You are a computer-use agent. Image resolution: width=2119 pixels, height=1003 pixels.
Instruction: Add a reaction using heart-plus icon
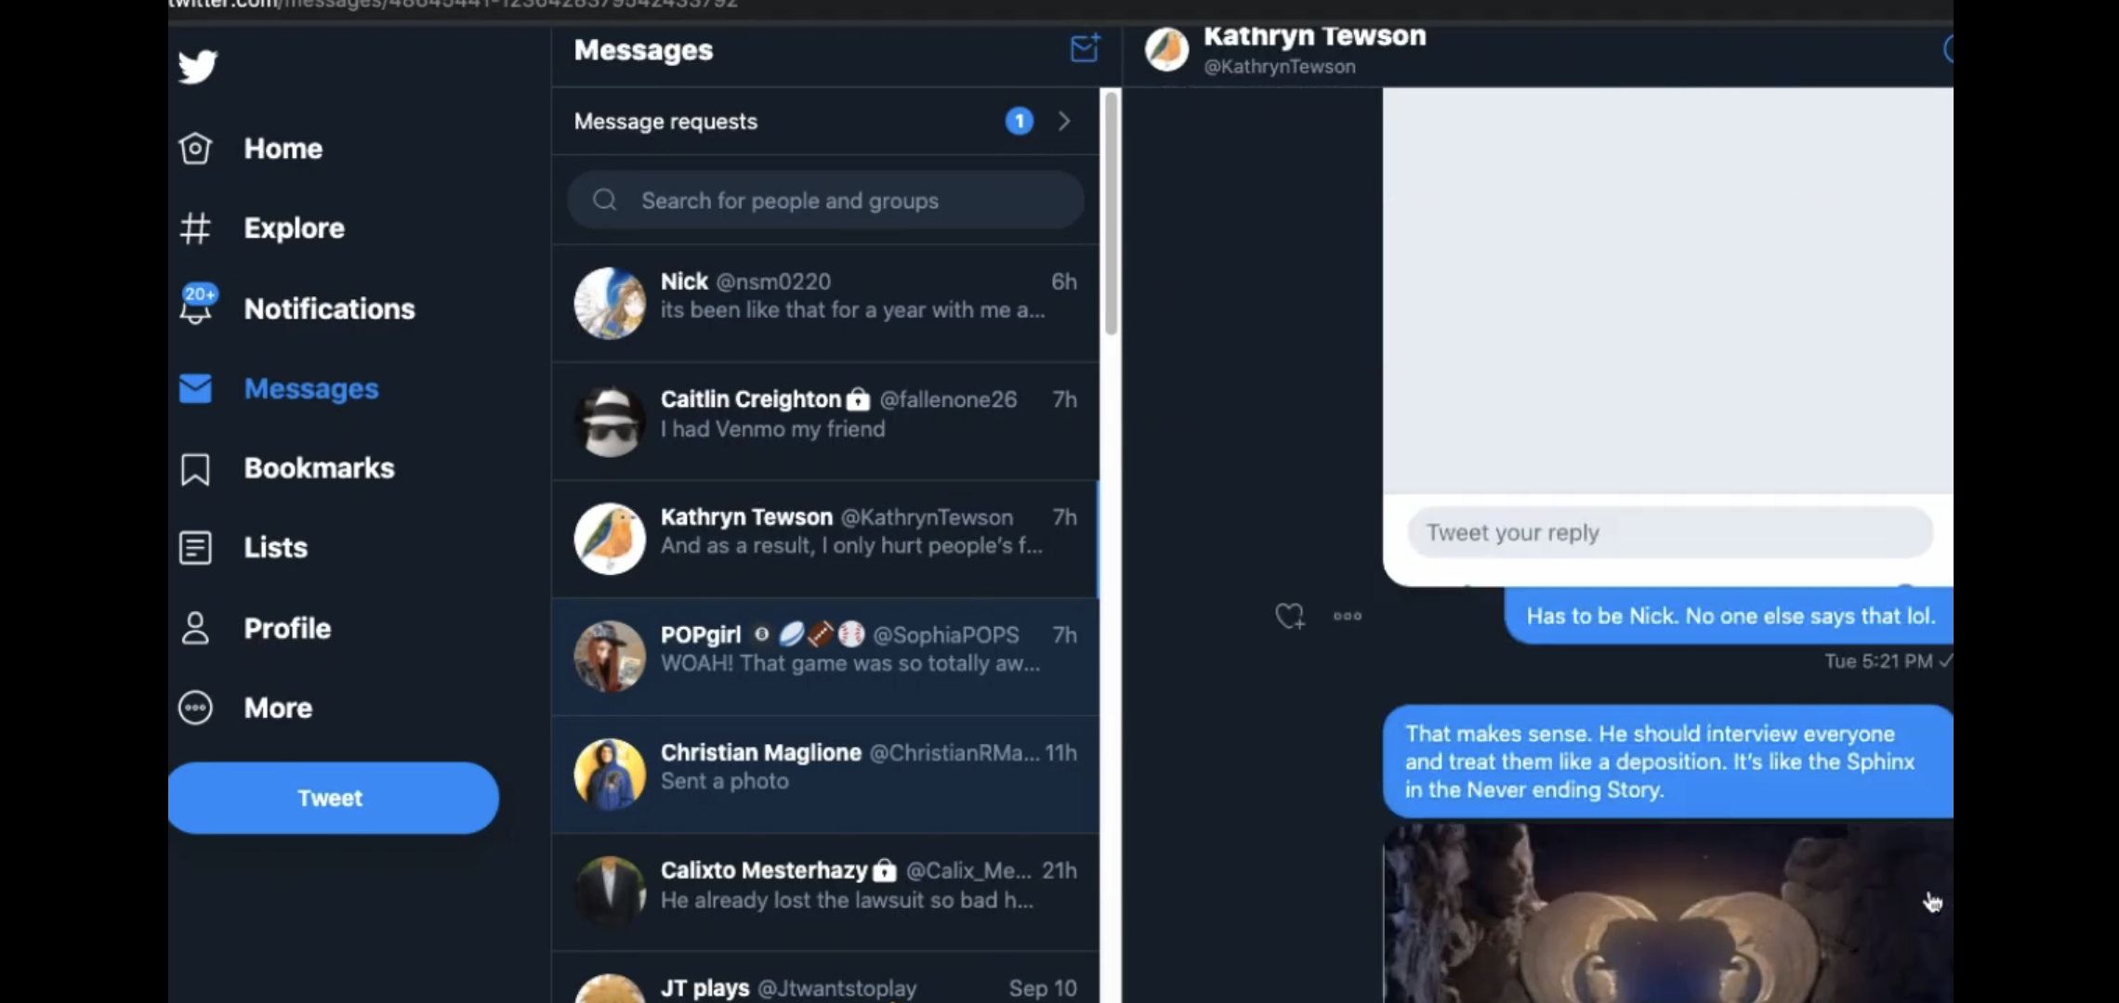(x=1290, y=616)
